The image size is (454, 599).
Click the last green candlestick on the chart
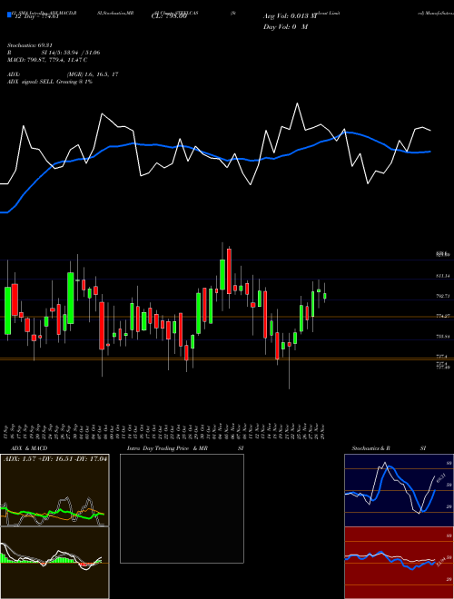[325, 296]
